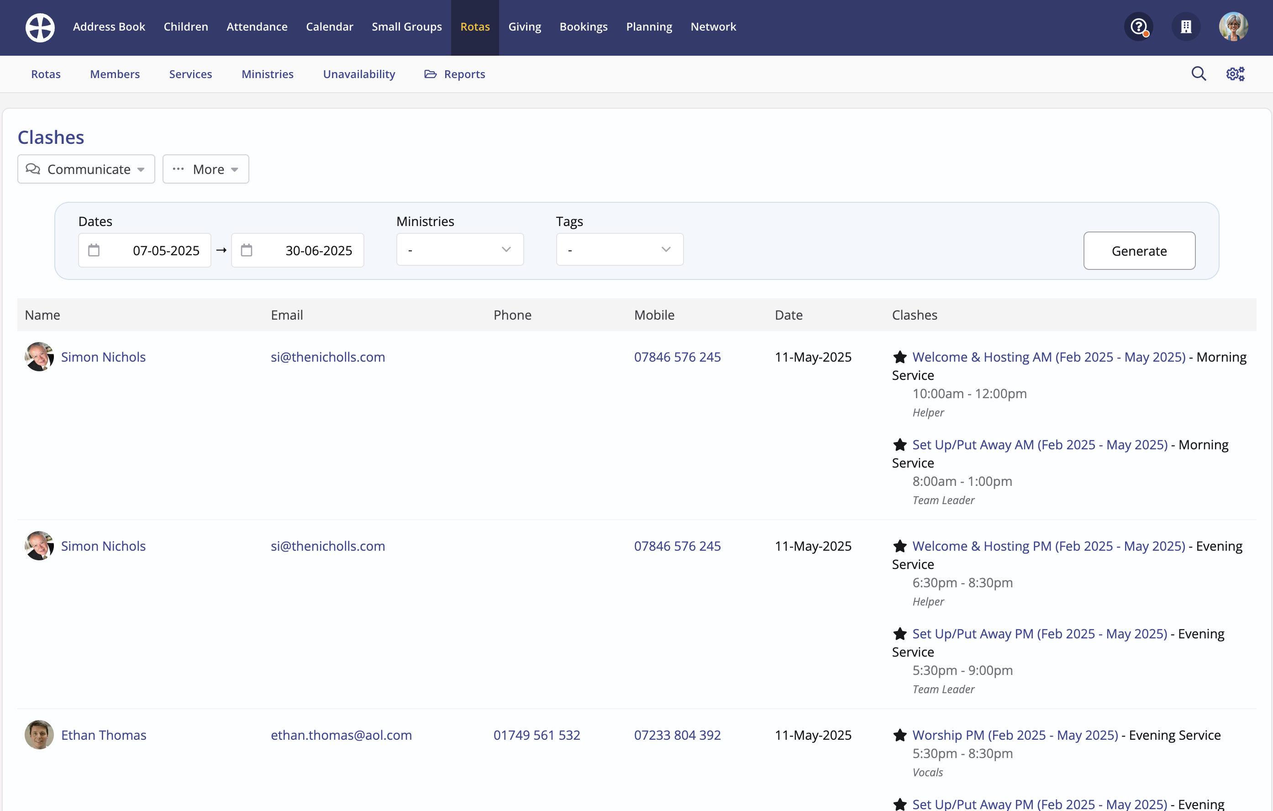Open the module settings gears icon
The width and height of the screenshot is (1273, 811).
click(x=1236, y=74)
